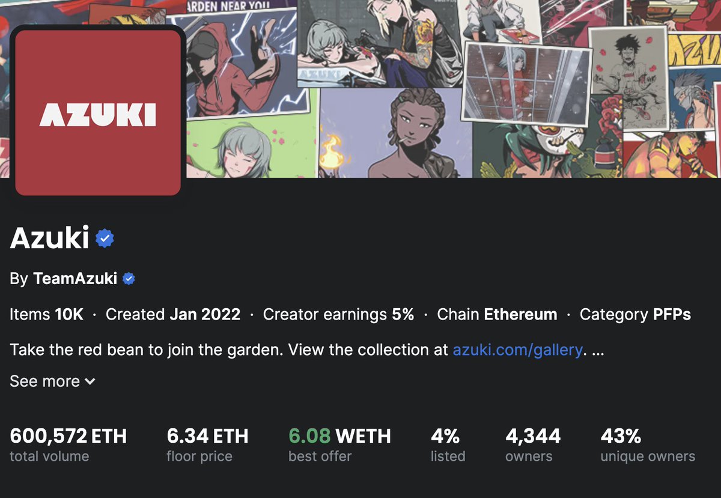Click the Chain Ethereum label
721x498 pixels.
(x=497, y=314)
